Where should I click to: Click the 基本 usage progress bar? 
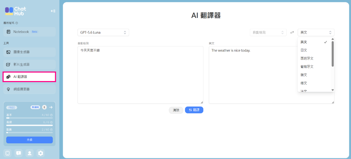click(x=29, y=118)
